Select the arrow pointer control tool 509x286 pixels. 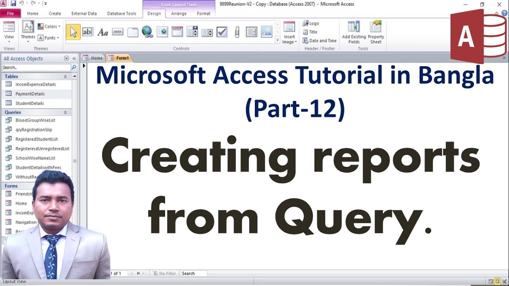click(x=73, y=32)
